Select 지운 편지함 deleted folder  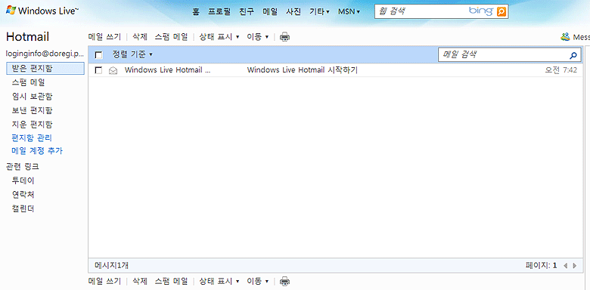pyautogui.click(x=32, y=124)
